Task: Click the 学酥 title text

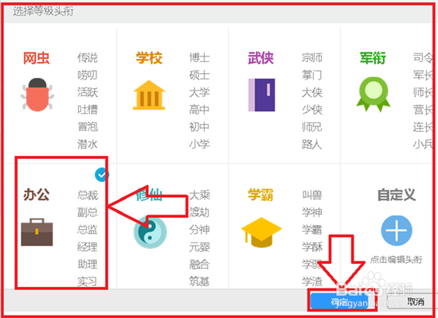Action: pos(312,247)
